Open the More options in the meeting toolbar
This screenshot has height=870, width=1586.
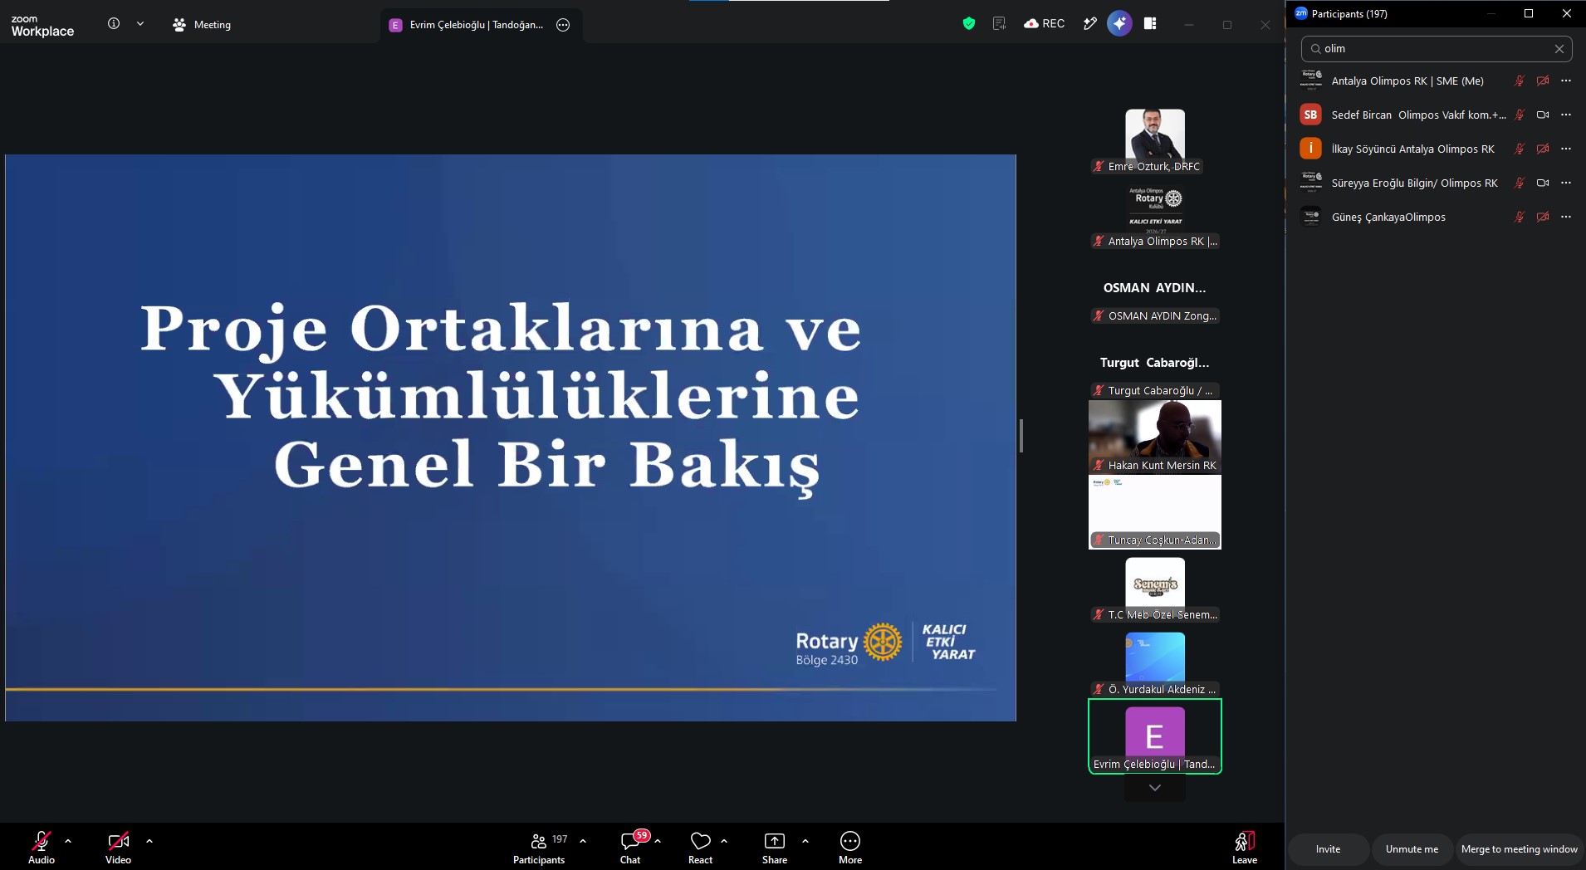click(850, 848)
